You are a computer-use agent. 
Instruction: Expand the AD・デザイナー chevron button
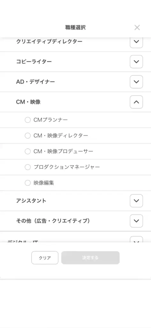coord(136,82)
